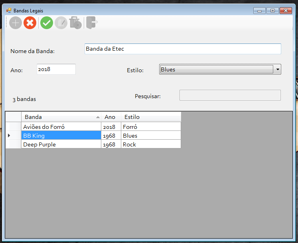
Task: Click the Forró style cell
Action: (151, 127)
